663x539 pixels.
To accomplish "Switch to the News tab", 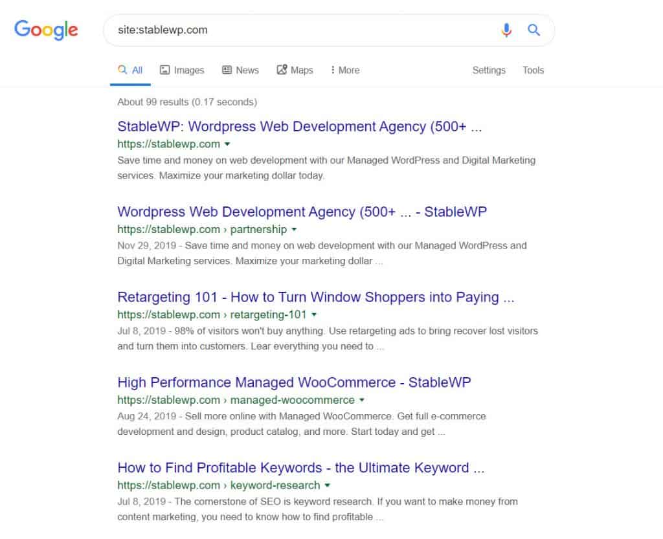I will pyautogui.click(x=240, y=70).
